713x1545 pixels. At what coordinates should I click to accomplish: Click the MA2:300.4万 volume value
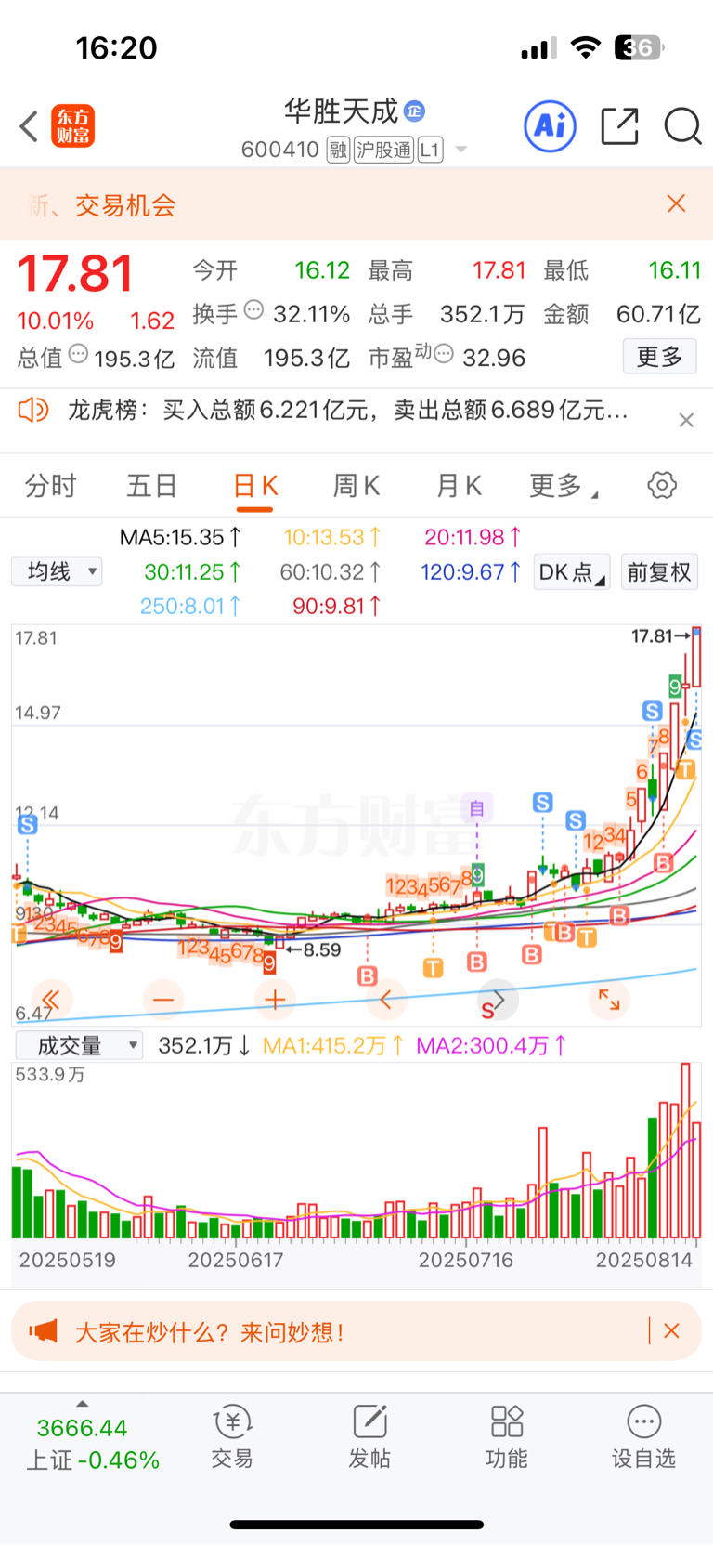[491, 1046]
